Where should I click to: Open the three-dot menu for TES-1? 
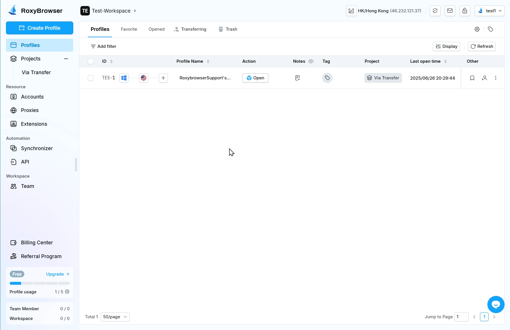(x=496, y=78)
